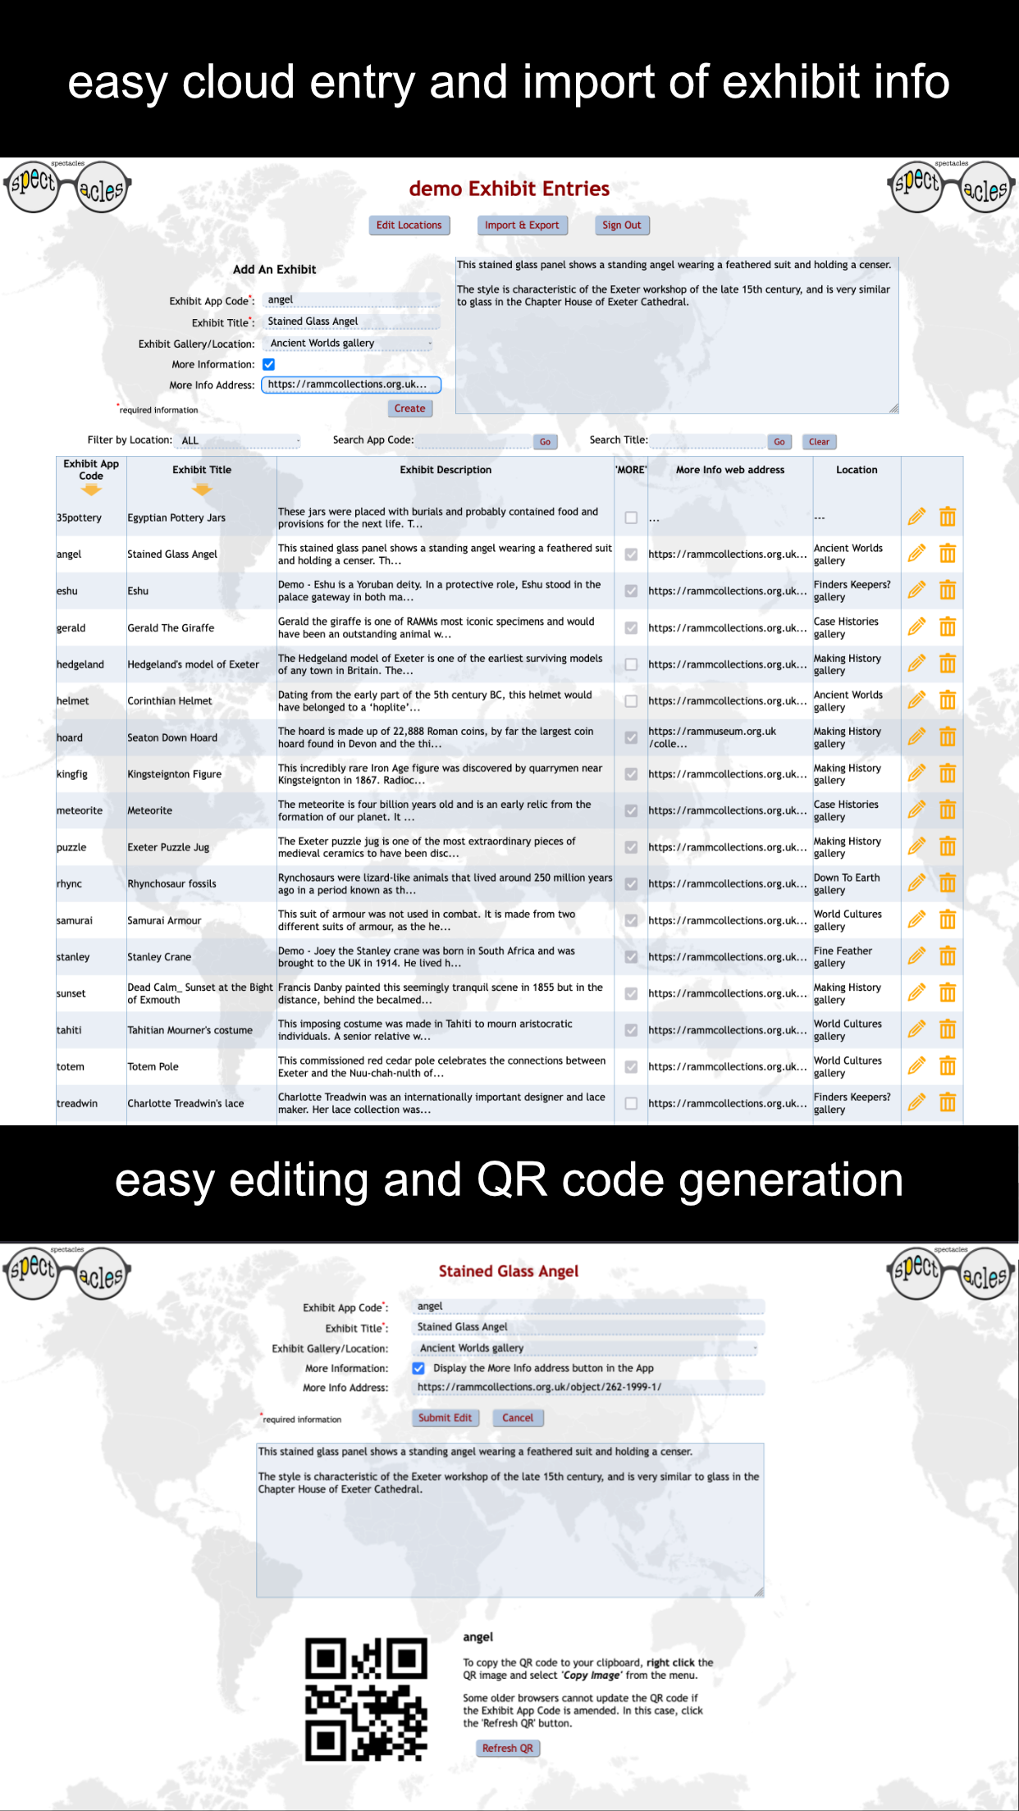The width and height of the screenshot is (1019, 1811).
Task: Focus More Info Address field in Add An Exhibit
Action: coord(351,385)
